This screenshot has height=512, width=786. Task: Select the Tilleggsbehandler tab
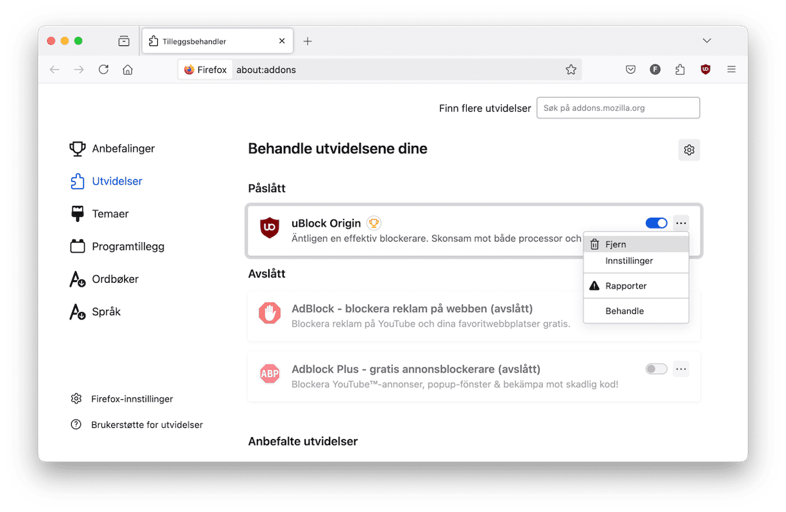(x=217, y=41)
